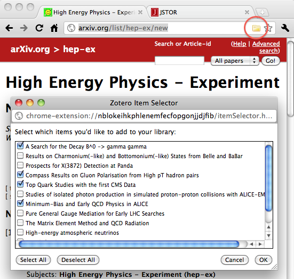Screen dimensions: 294x279
Task: Click the Zotero folder icon in address bar
Action: (x=256, y=28)
